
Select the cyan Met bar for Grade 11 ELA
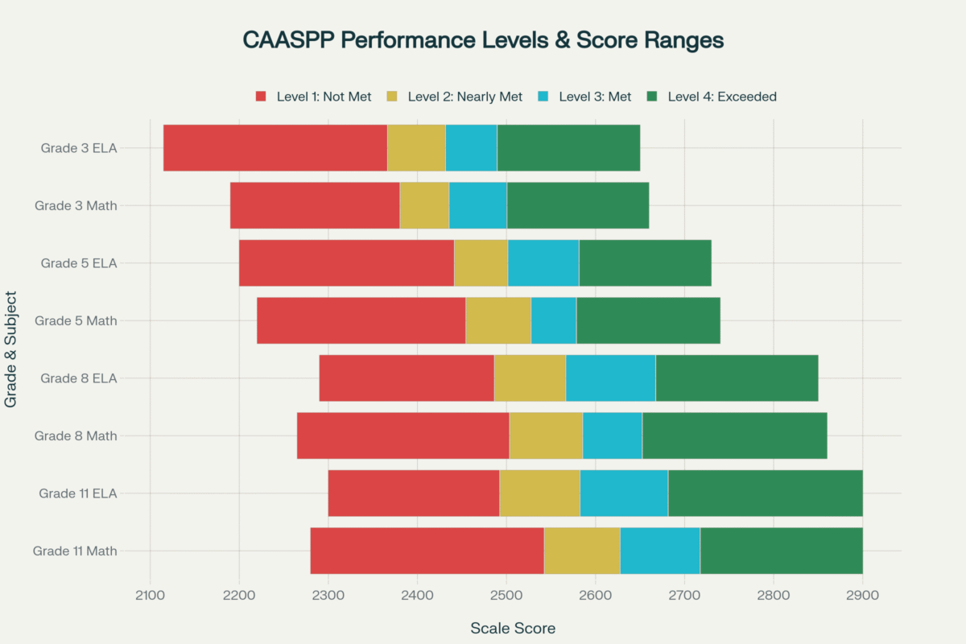point(624,493)
